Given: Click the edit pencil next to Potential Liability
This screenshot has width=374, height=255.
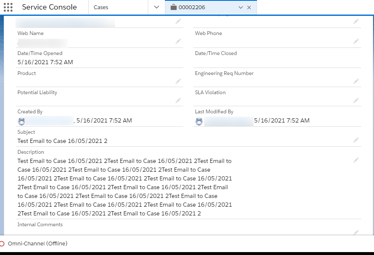Looking at the screenshot, I should point(178,100).
